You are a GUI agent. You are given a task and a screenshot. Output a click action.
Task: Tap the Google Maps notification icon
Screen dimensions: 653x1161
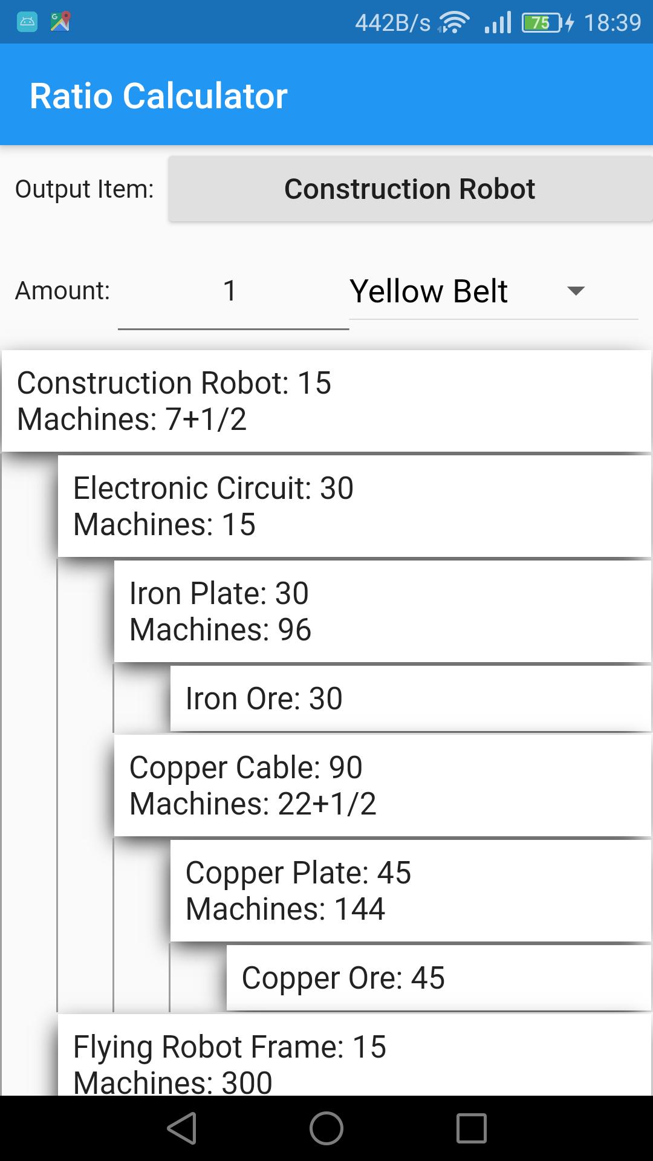click(60, 22)
